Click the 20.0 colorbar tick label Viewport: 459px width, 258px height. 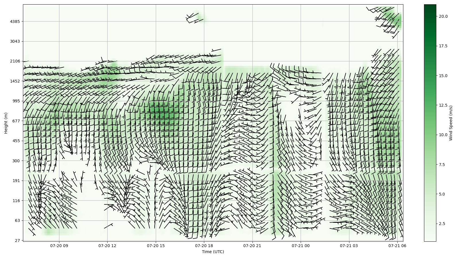443,16
